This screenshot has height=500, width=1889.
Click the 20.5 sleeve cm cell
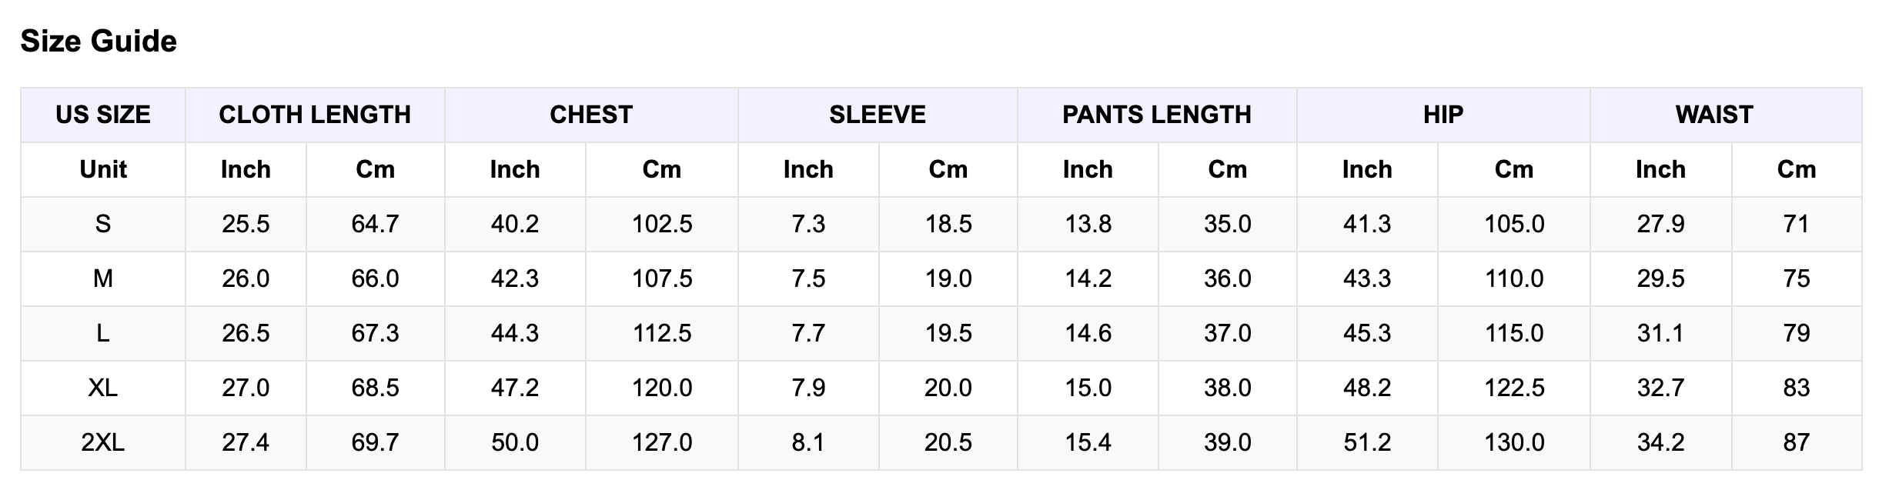[x=948, y=442]
